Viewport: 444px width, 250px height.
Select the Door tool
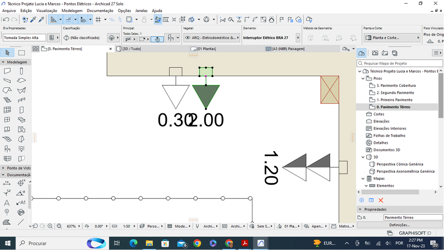[x=21, y=110]
